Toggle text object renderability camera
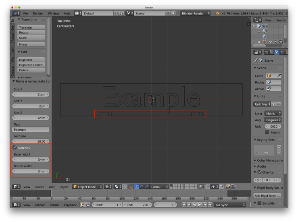Image resolution: width=298 pixels, height=222 pixels. pos(281,42)
